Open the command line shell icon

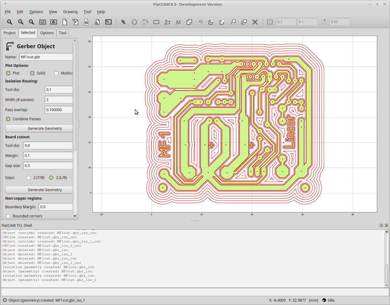108,22
